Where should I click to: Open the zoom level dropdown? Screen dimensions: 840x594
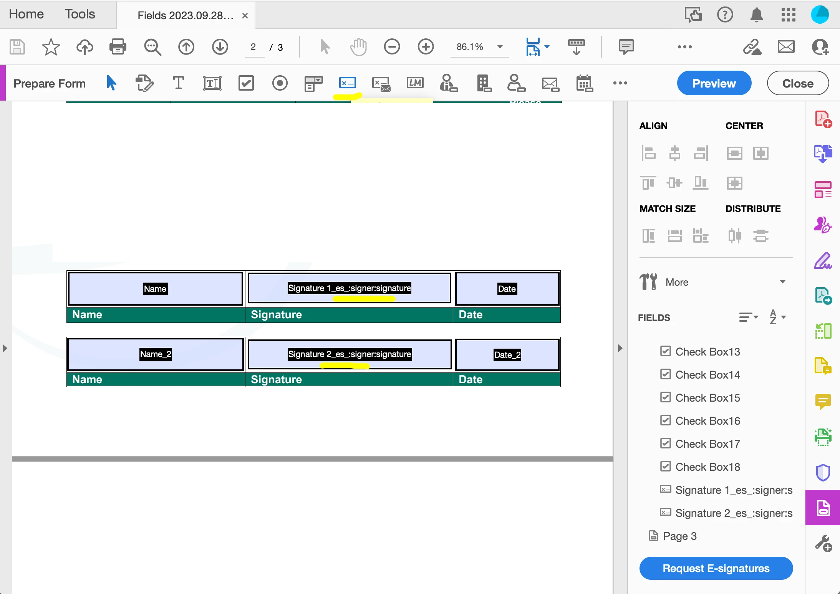click(x=500, y=47)
